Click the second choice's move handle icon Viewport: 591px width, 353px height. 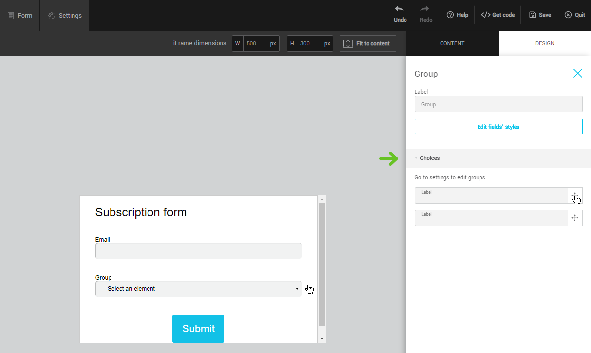(575, 218)
